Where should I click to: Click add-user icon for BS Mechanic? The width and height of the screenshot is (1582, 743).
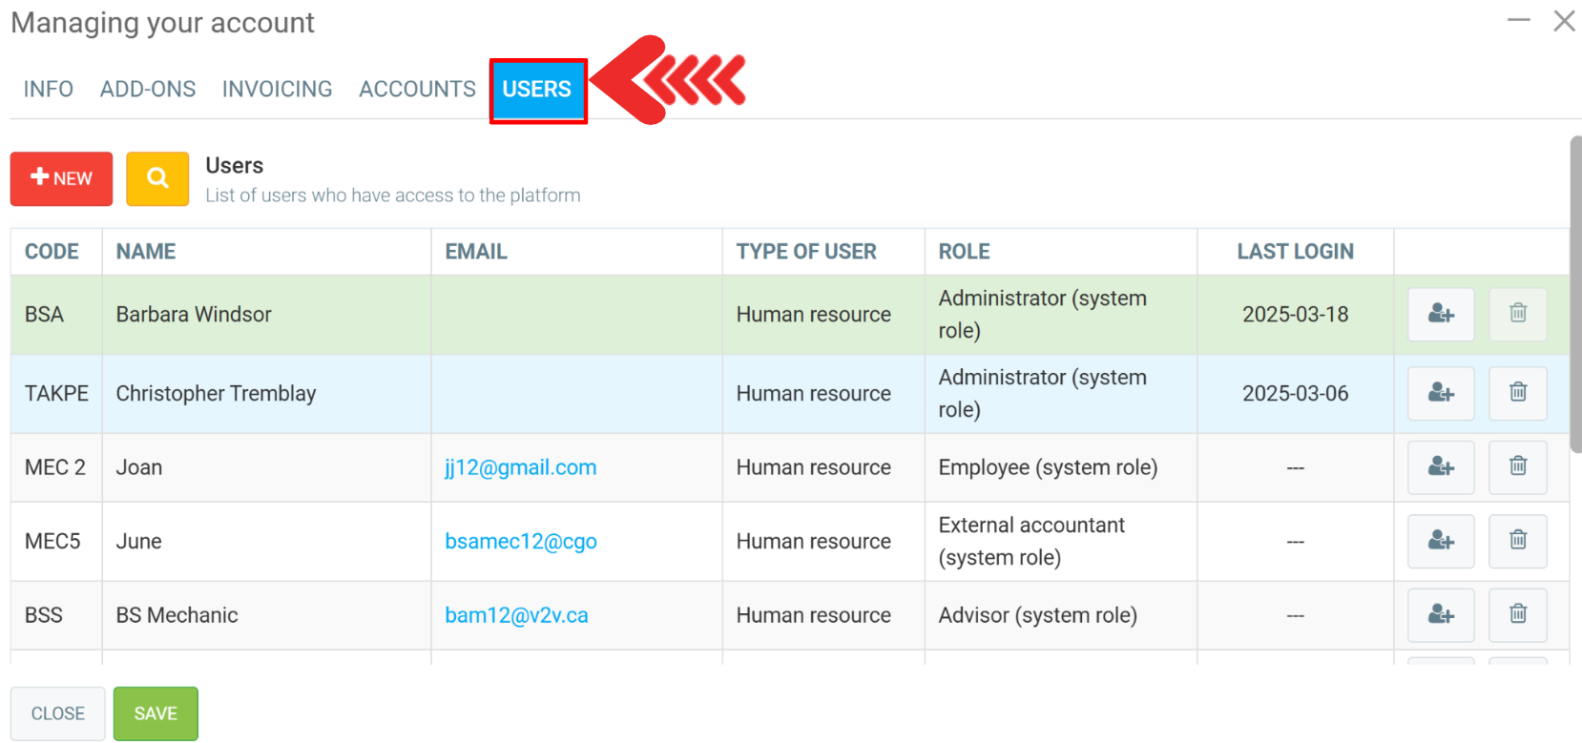(1441, 615)
